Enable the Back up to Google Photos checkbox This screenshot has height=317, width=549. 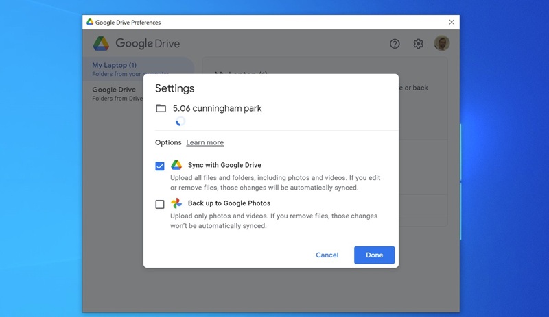click(160, 204)
